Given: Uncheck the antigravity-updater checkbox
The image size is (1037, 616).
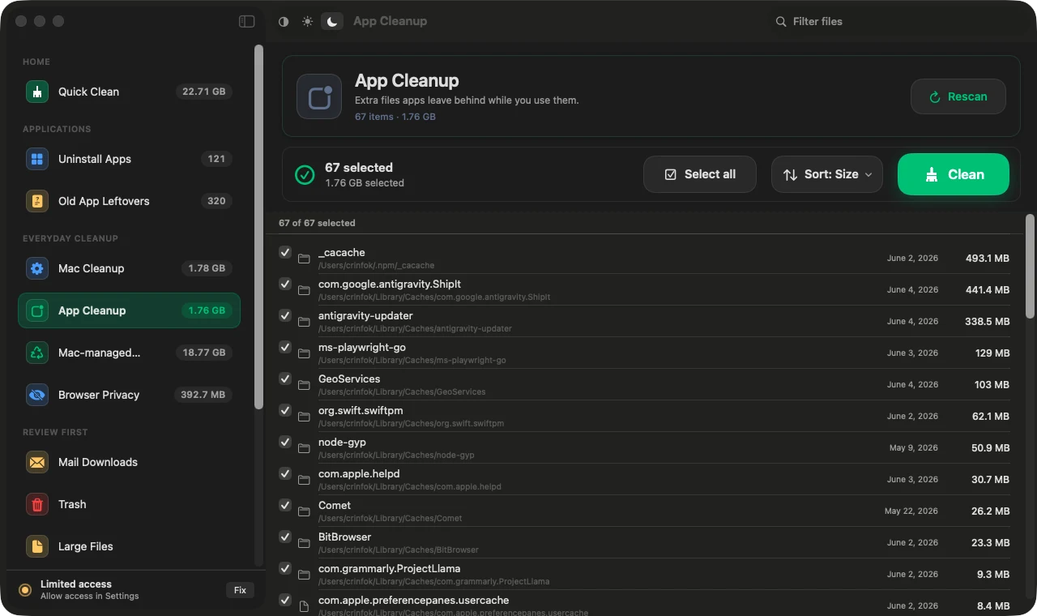Looking at the screenshot, I should [285, 315].
